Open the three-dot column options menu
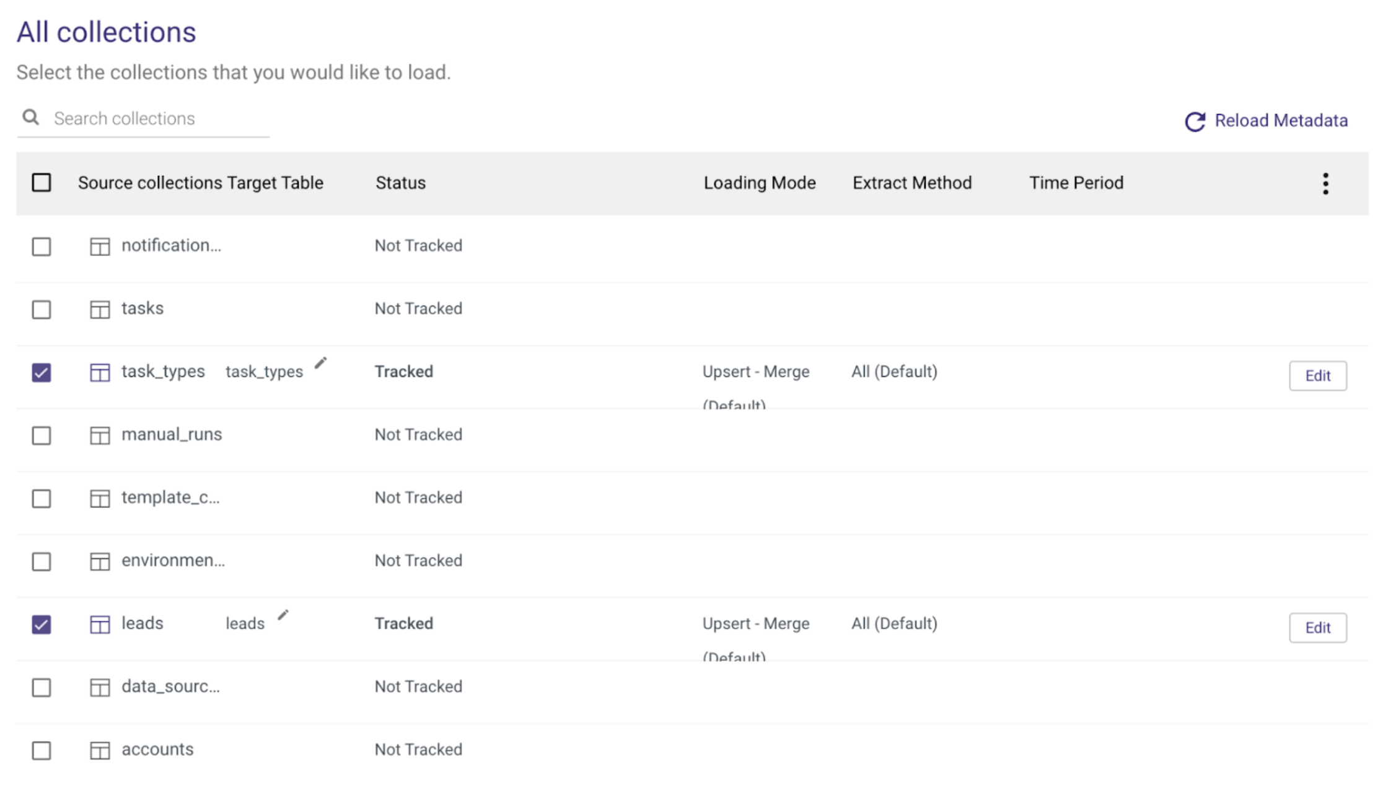The image size is (1383, 808). (1325, 183)
